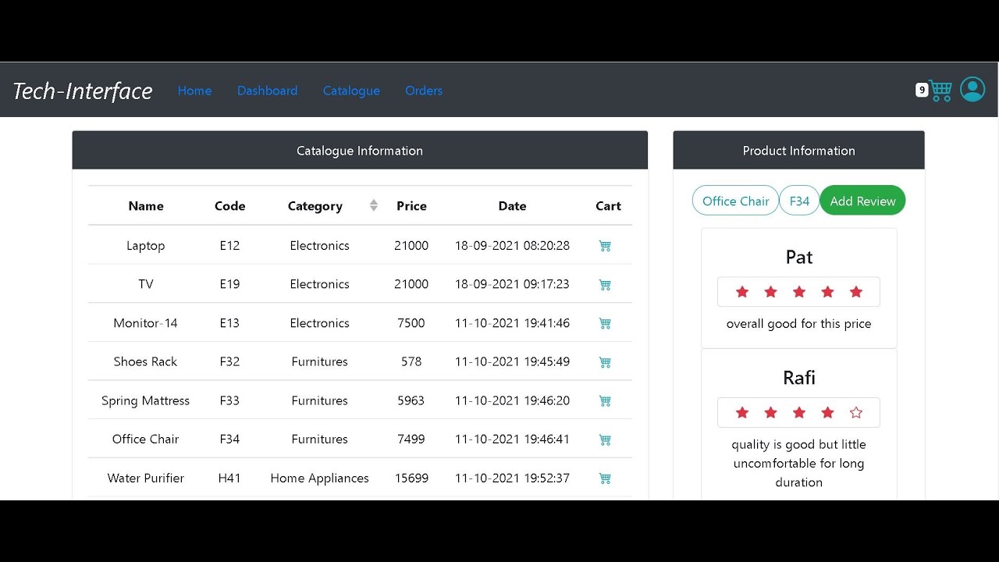999x562 pixels.
Task: Go to the Home page
Action: point(194,91)
